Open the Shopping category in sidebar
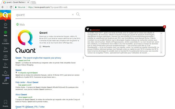The width and height of the screenshot is (175, 109). tap(5, 73)
